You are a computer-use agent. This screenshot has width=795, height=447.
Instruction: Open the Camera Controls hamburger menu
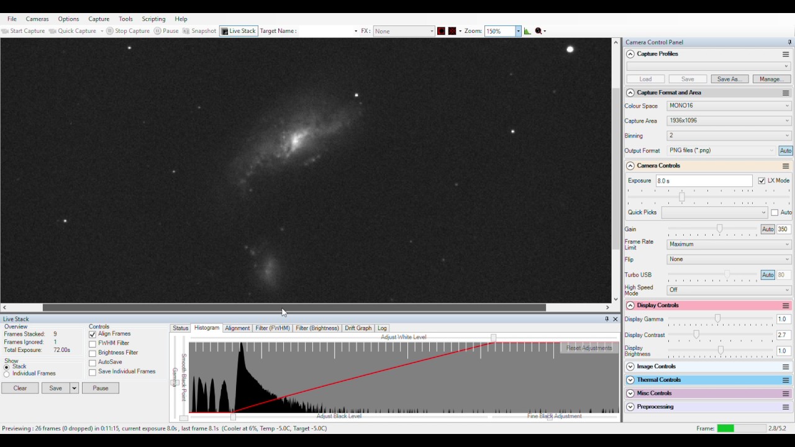pyautogui.click(x=786, y=166)
